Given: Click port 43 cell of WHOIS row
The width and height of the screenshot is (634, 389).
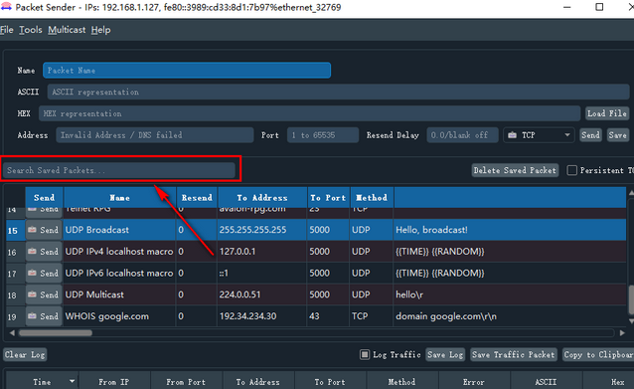Looking at the screenshot, I should click(x=328, y=316).
